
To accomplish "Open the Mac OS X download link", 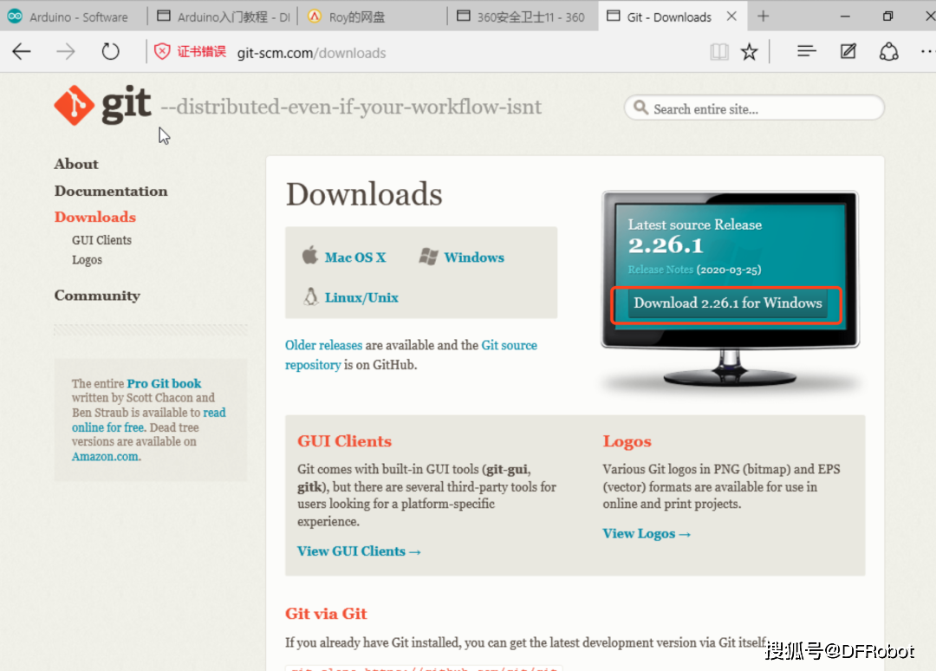I will coord(355,257).
